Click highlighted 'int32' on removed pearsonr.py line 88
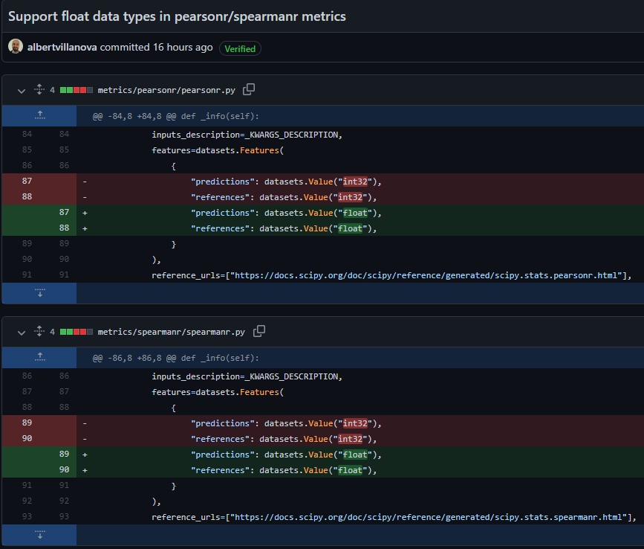 pyautogui.click(x=351, y=197)
